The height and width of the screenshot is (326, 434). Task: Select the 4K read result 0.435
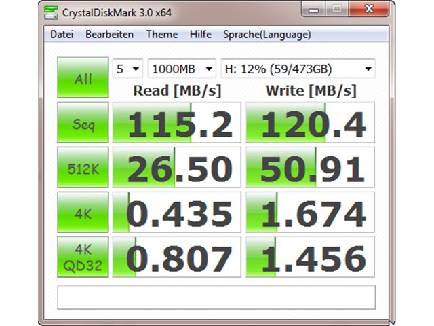point(176,213)
